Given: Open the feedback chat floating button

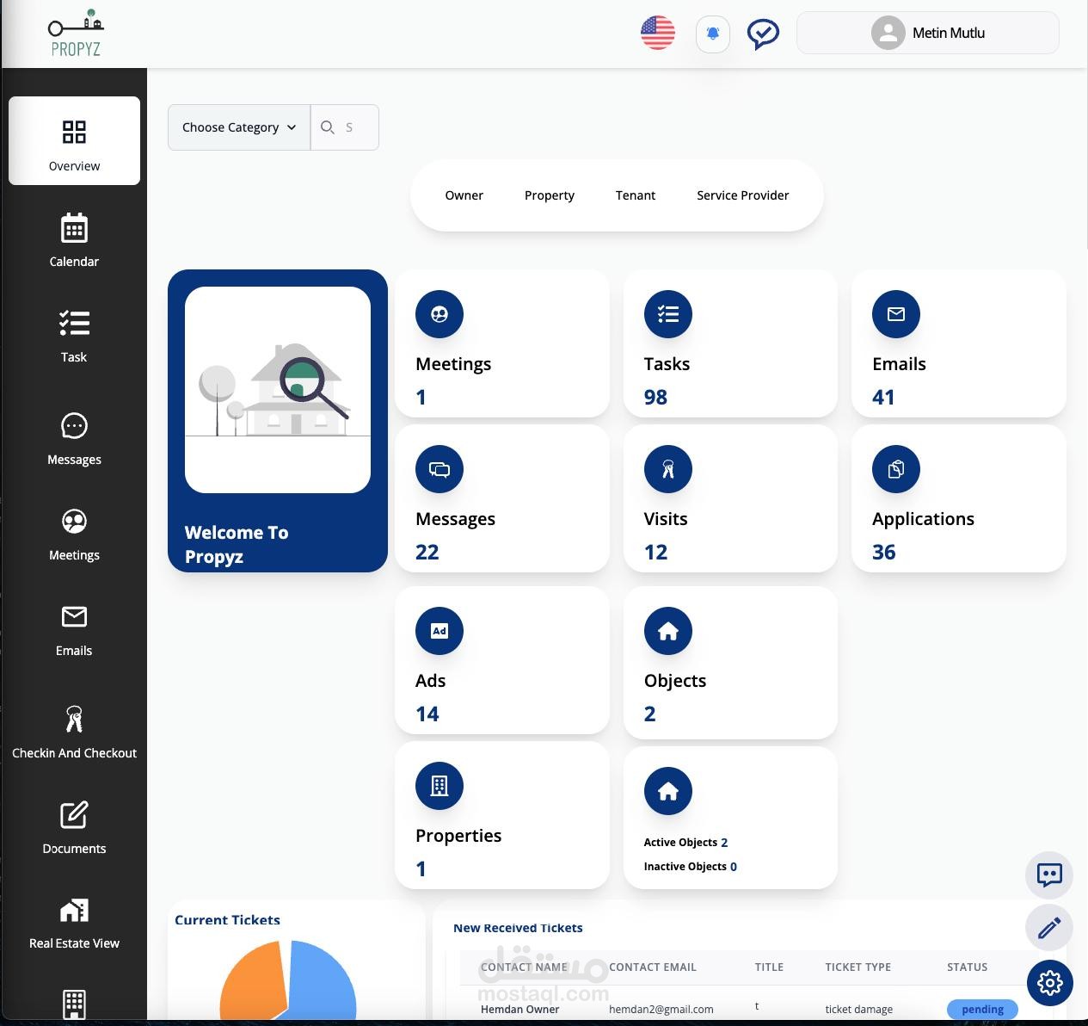Looking at the screenshot, I should 1048,875.
